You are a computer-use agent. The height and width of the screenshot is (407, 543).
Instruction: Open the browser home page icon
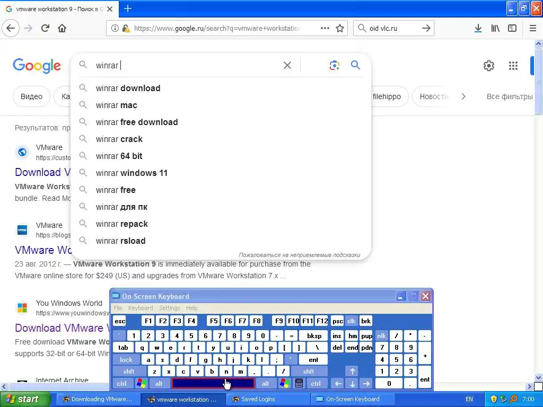[62, 28]
